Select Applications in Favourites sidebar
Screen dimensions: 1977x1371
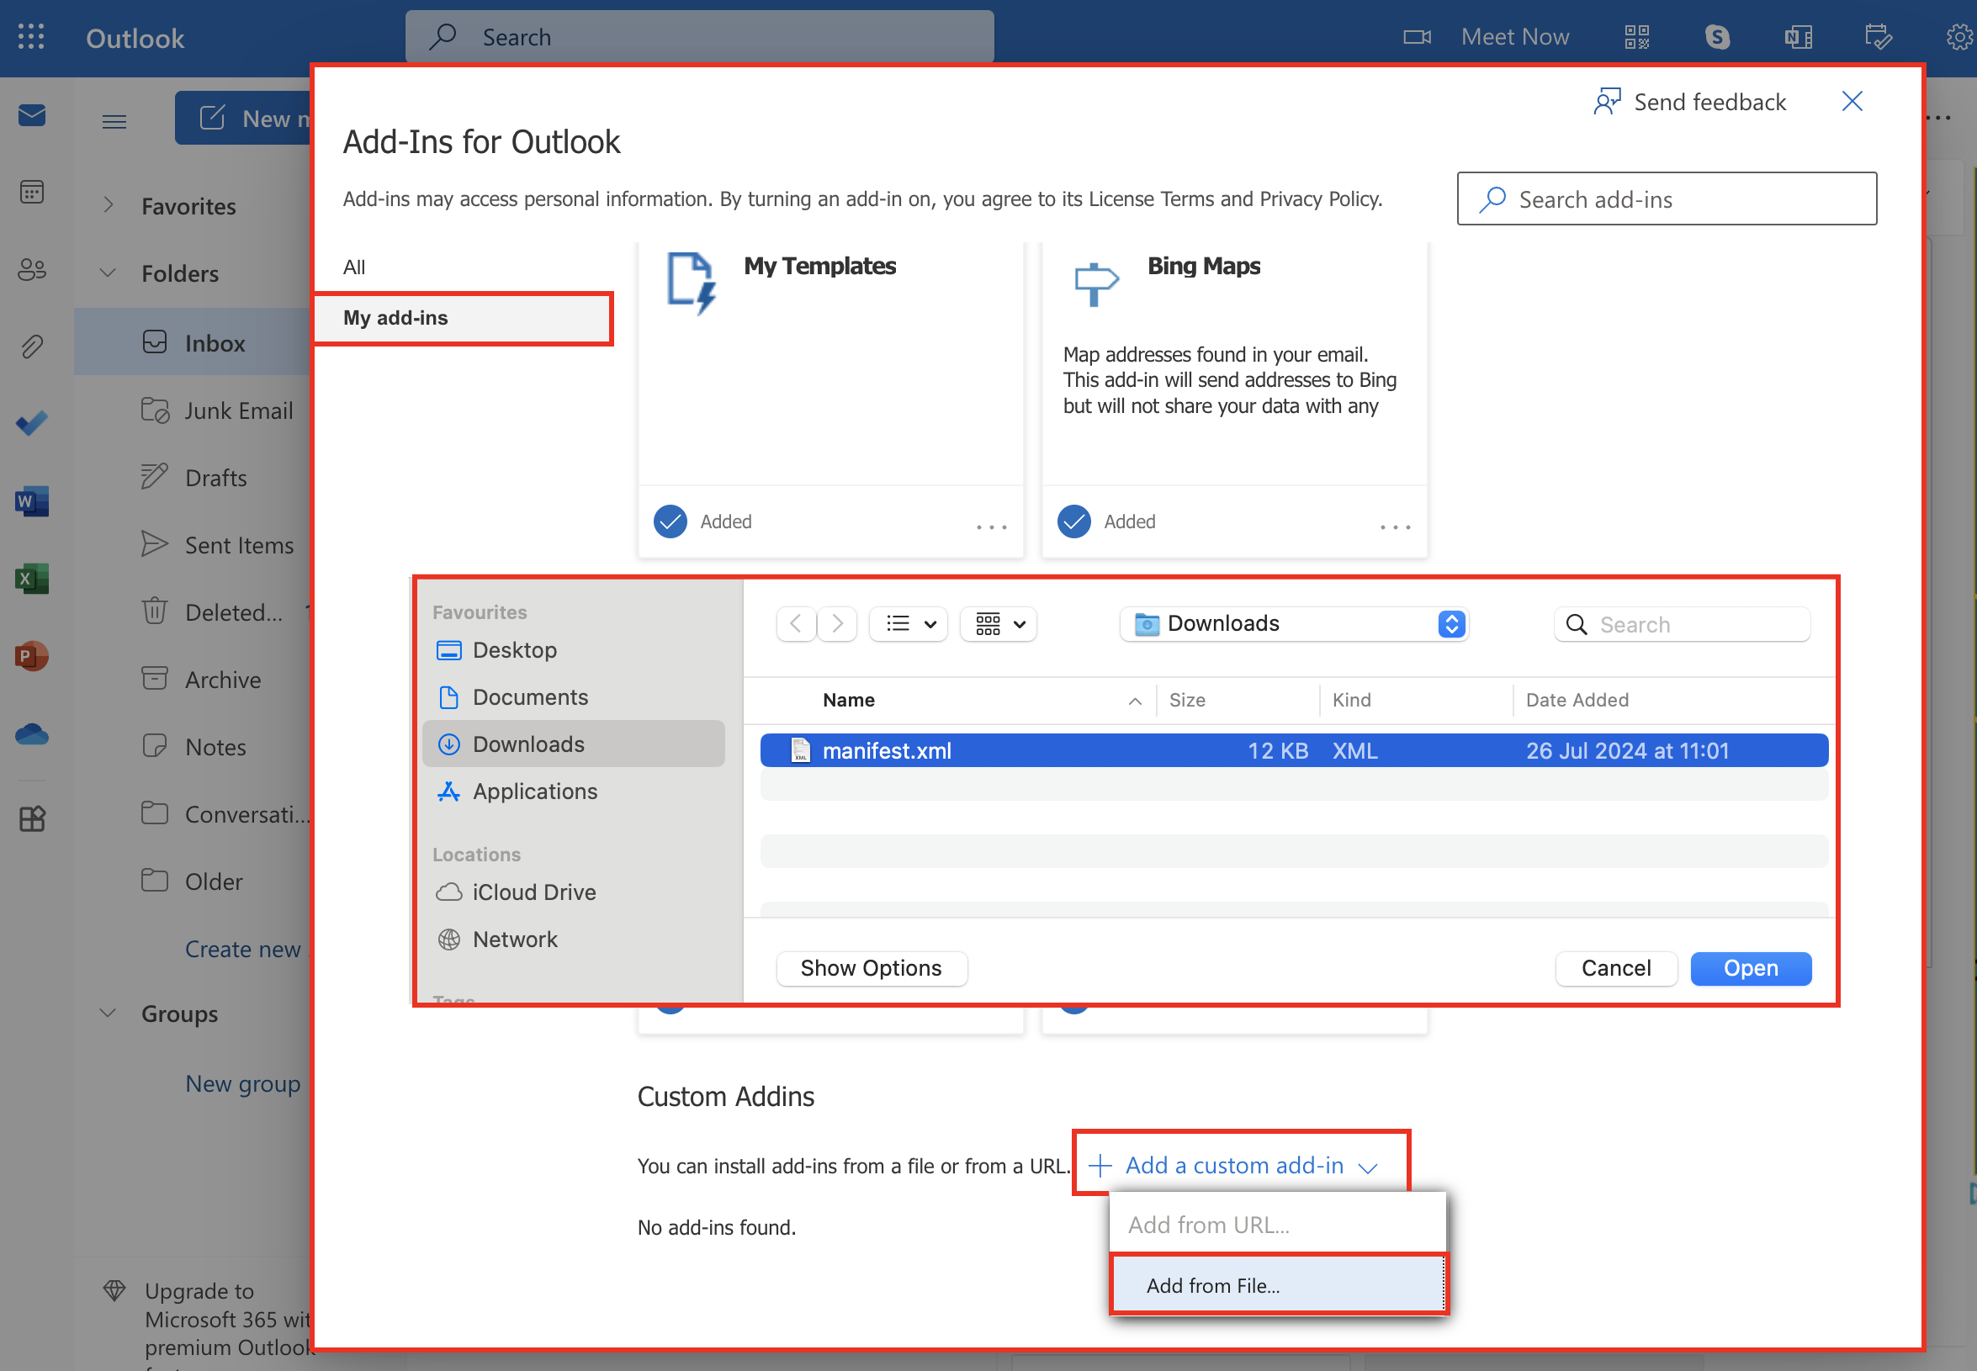pos(574,791)
